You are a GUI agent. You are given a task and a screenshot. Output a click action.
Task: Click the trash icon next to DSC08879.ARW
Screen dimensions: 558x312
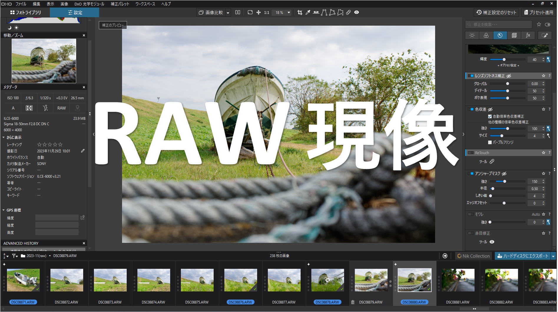coord(353,302)
